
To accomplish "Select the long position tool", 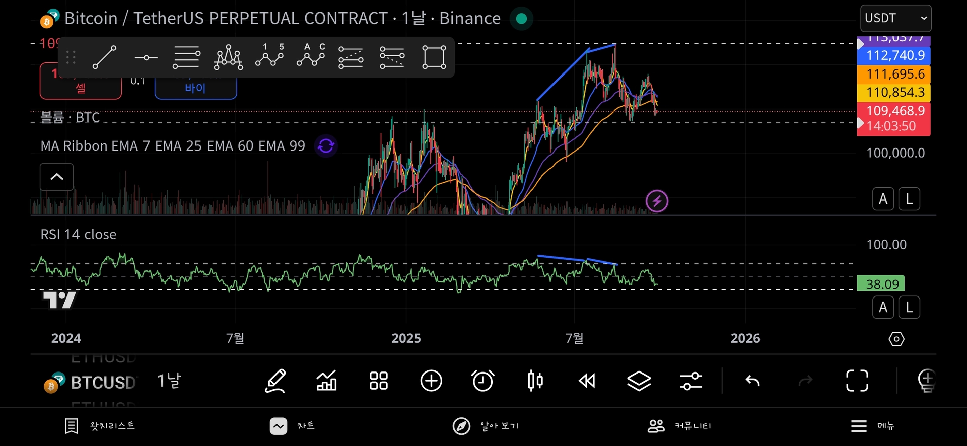I will coord(351,57).
